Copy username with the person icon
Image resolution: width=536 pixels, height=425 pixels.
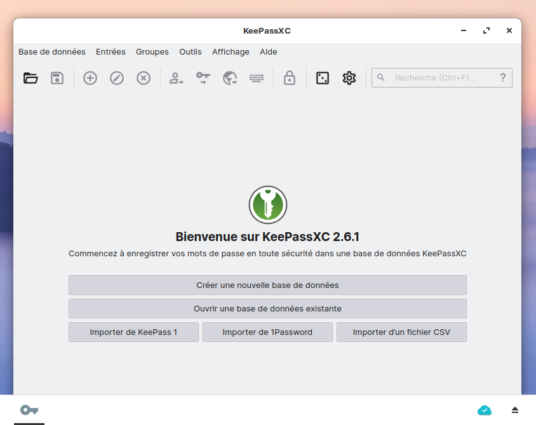[x=176, y=78]
